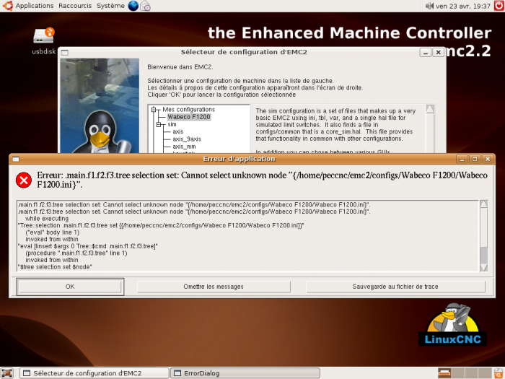Image resolution: width=505 pixels, height=379 pixels.
Task: Launch the web browser globe icon
Action: [x=133, y=6]
